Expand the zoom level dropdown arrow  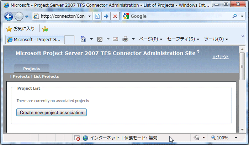(236, 138)
